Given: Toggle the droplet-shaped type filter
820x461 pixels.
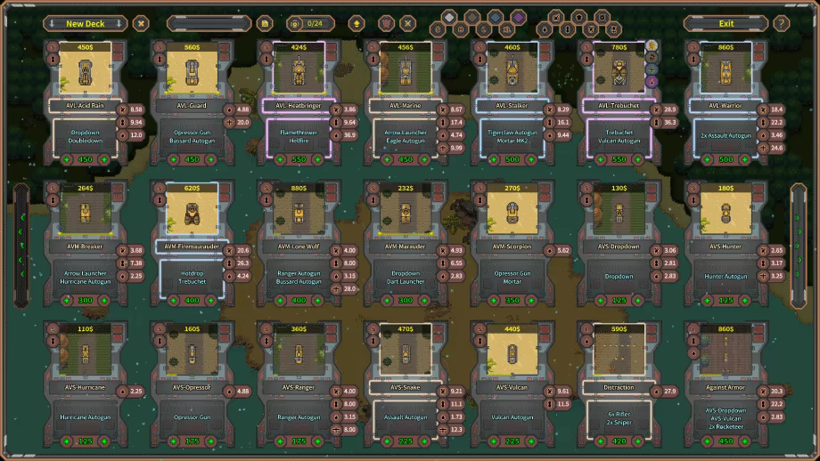Looking at the screenshot, I should point(545,29).
